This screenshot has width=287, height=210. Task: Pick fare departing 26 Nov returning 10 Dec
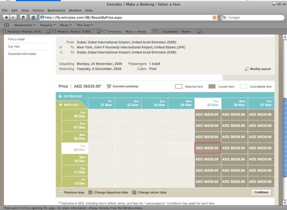pos(235,159)
